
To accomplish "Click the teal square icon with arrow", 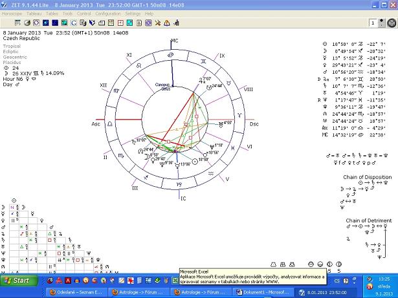I will tap(129, 23).
